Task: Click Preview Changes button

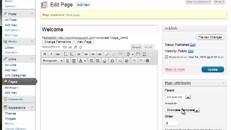Action: pos(210,37)
